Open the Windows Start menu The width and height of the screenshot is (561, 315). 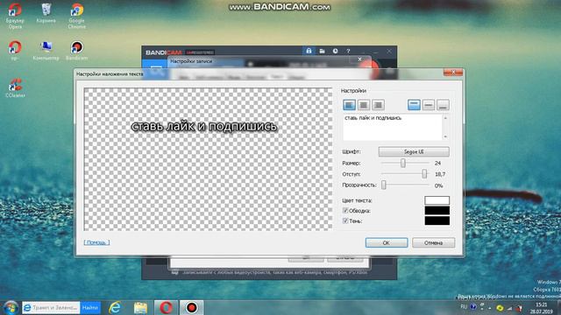(11, 307)
